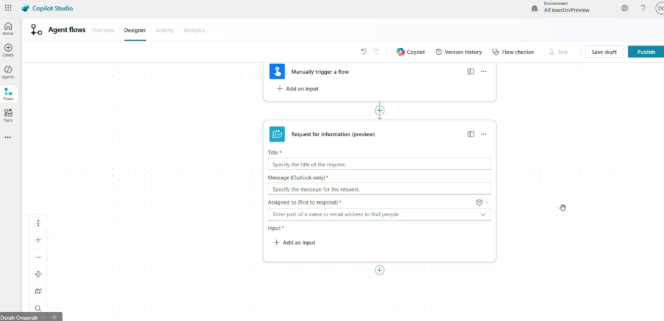Click the Save draft button
The width and height of the screenshot is (664, 321).
[x=604, y=52]
